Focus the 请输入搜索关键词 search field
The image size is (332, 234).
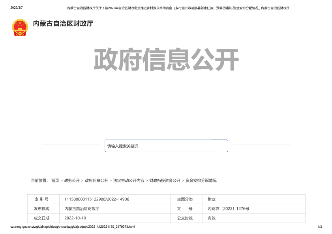pyautogui.click(x=166, y=146)
